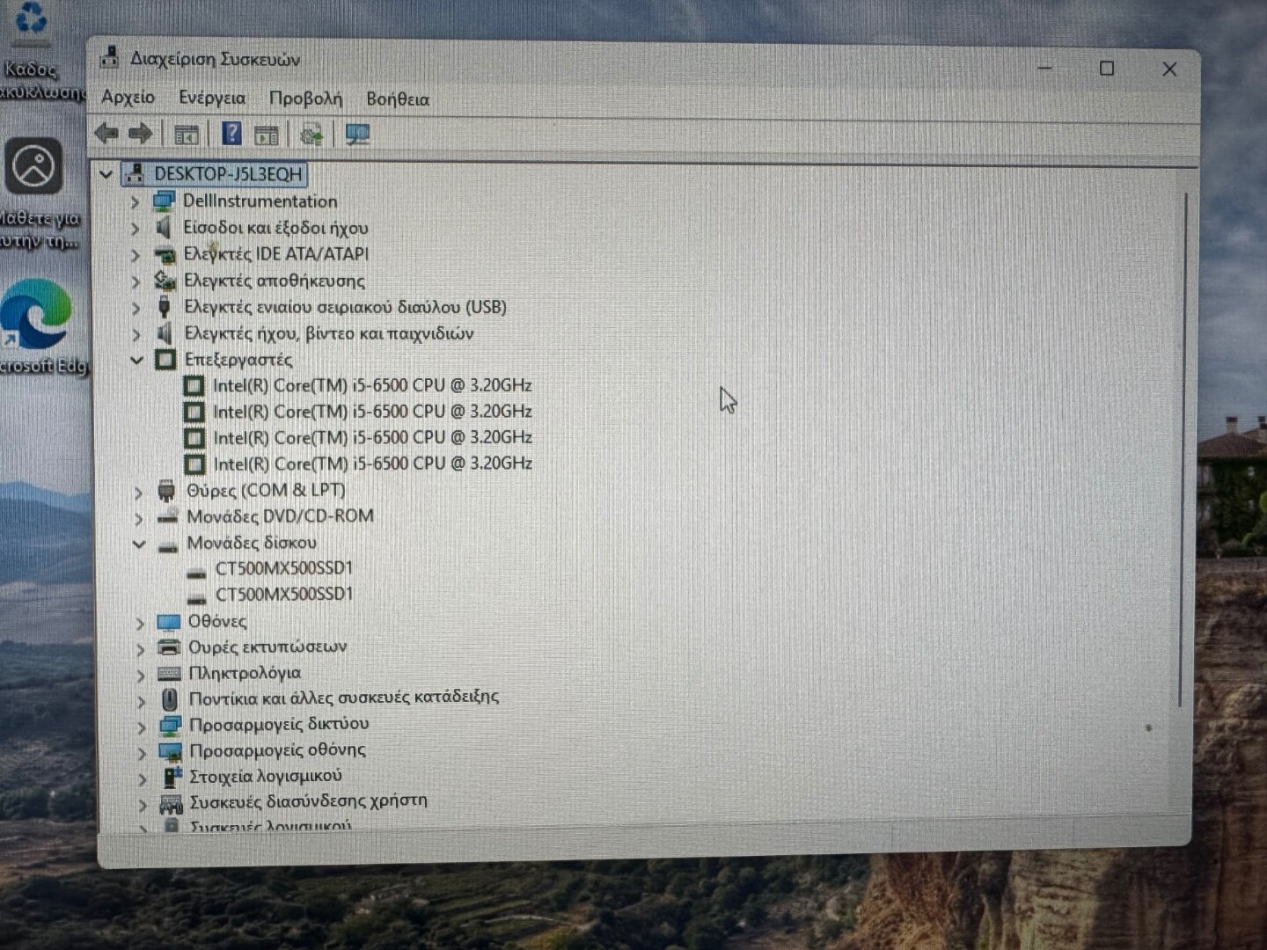Screen dimensions: 1267x950
Task: Click the Οθόνες monitor icon
Action: coord(168,622)
